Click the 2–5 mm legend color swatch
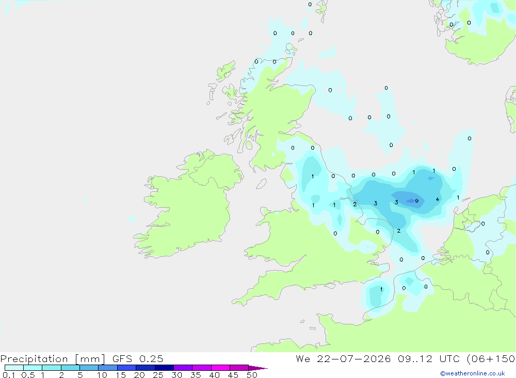516x378 pixels. [70, 368]
